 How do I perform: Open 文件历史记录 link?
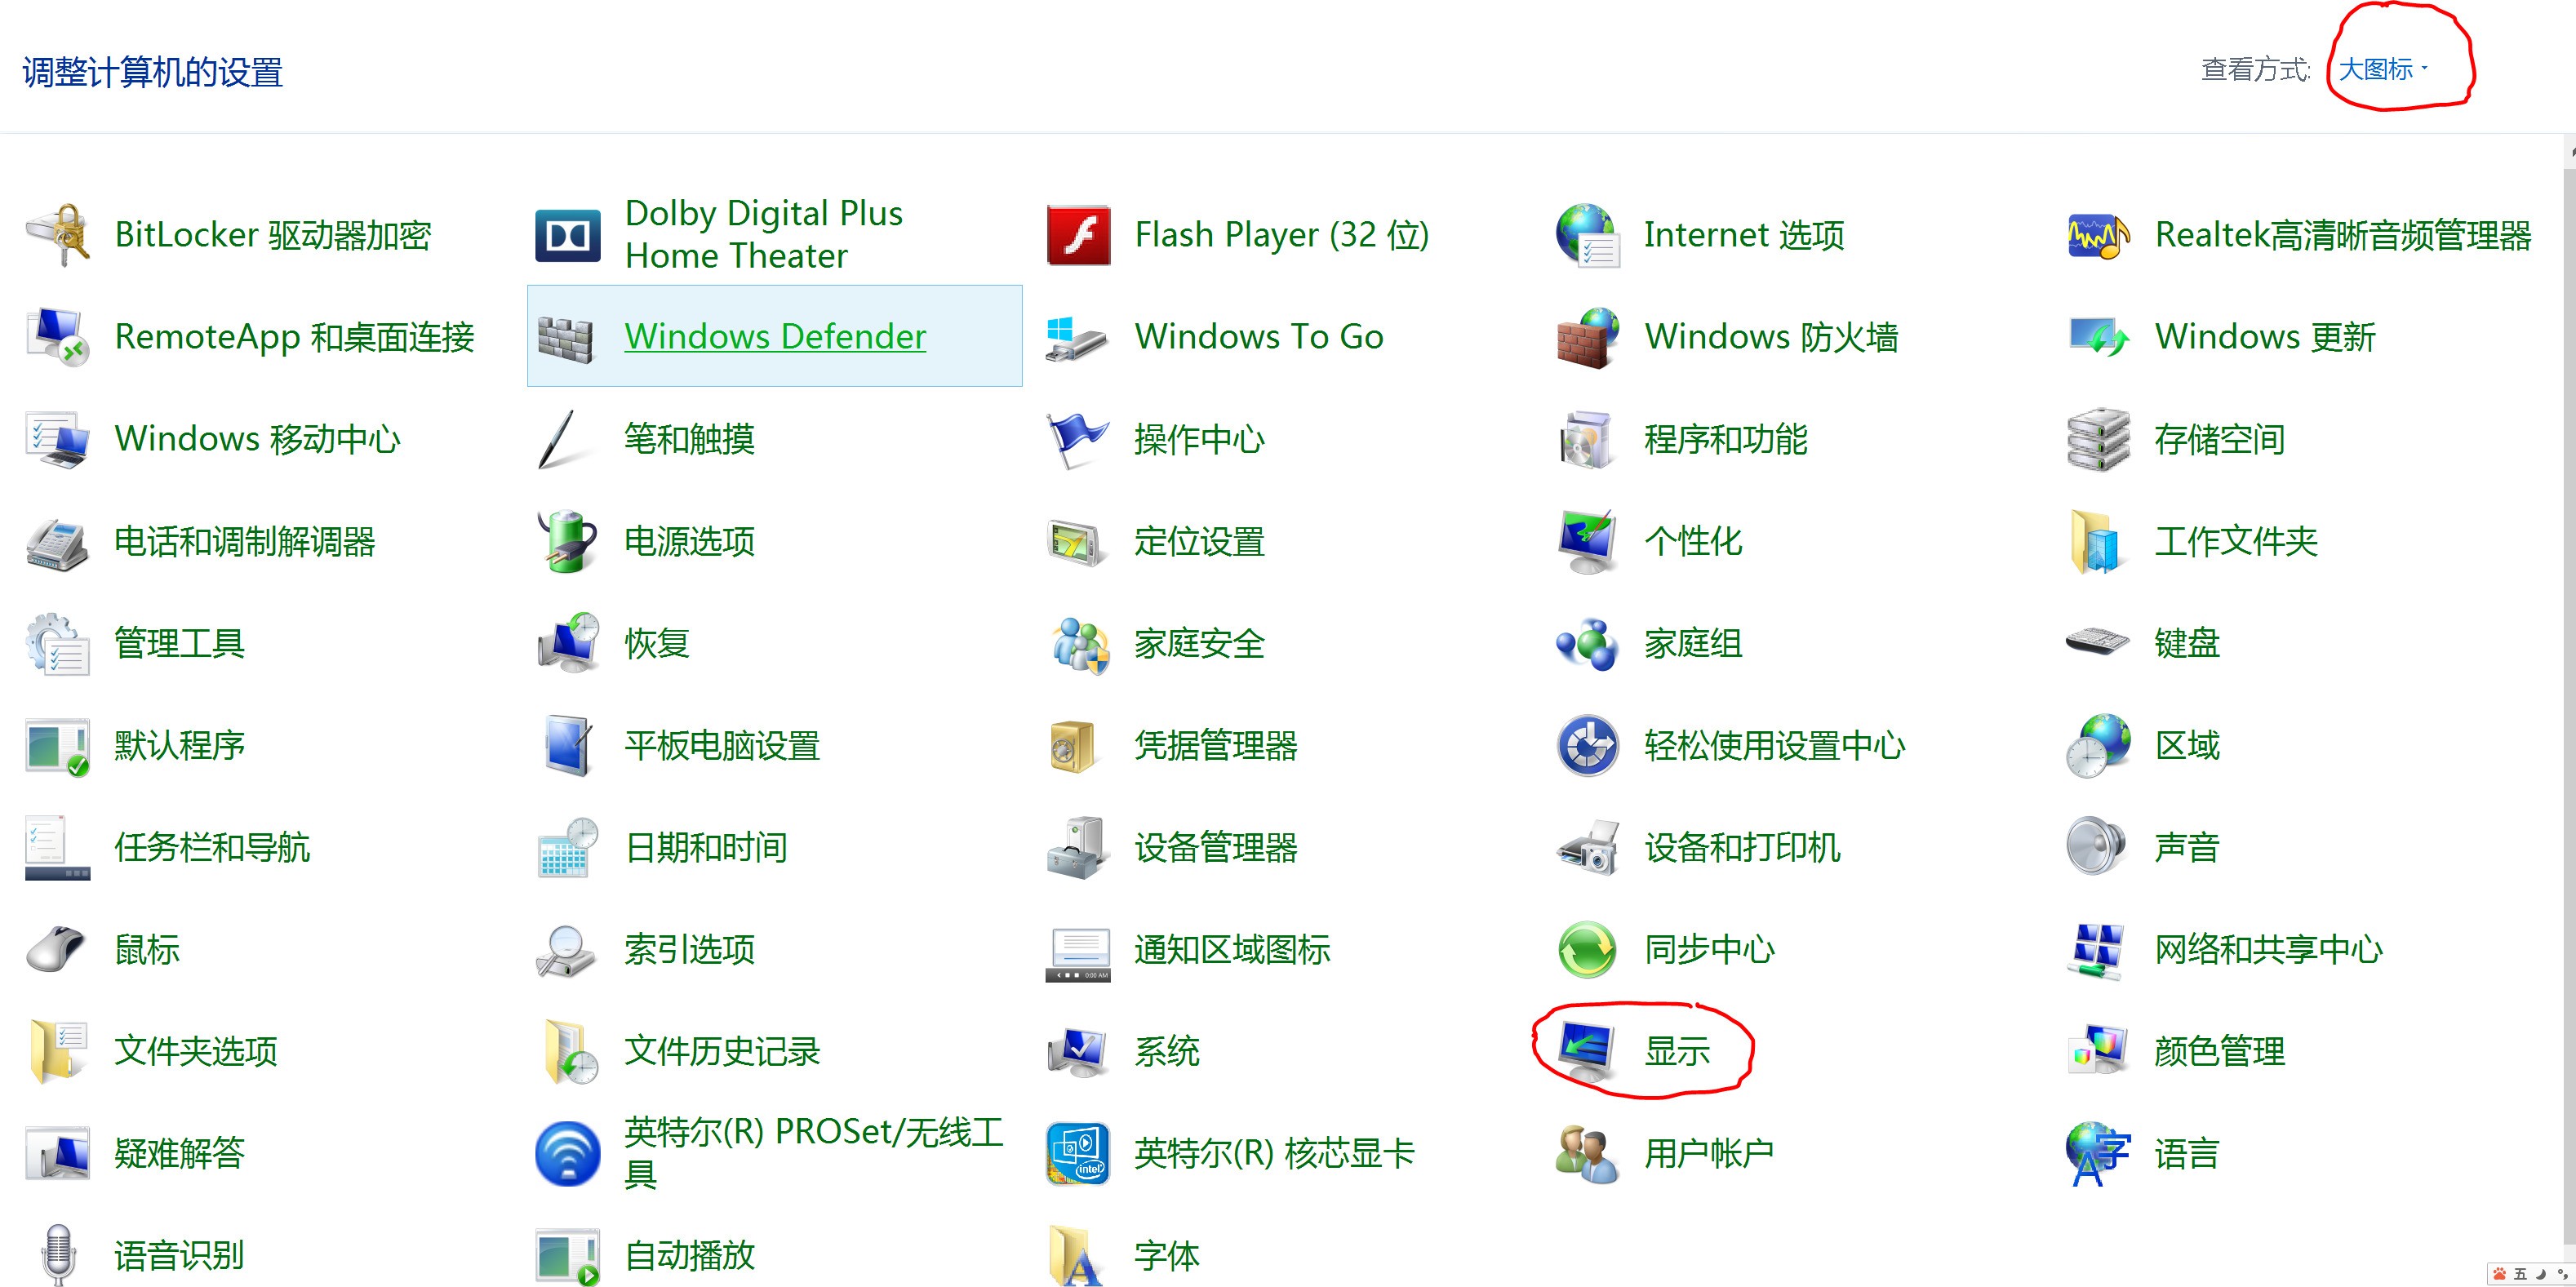point(722,1051)
